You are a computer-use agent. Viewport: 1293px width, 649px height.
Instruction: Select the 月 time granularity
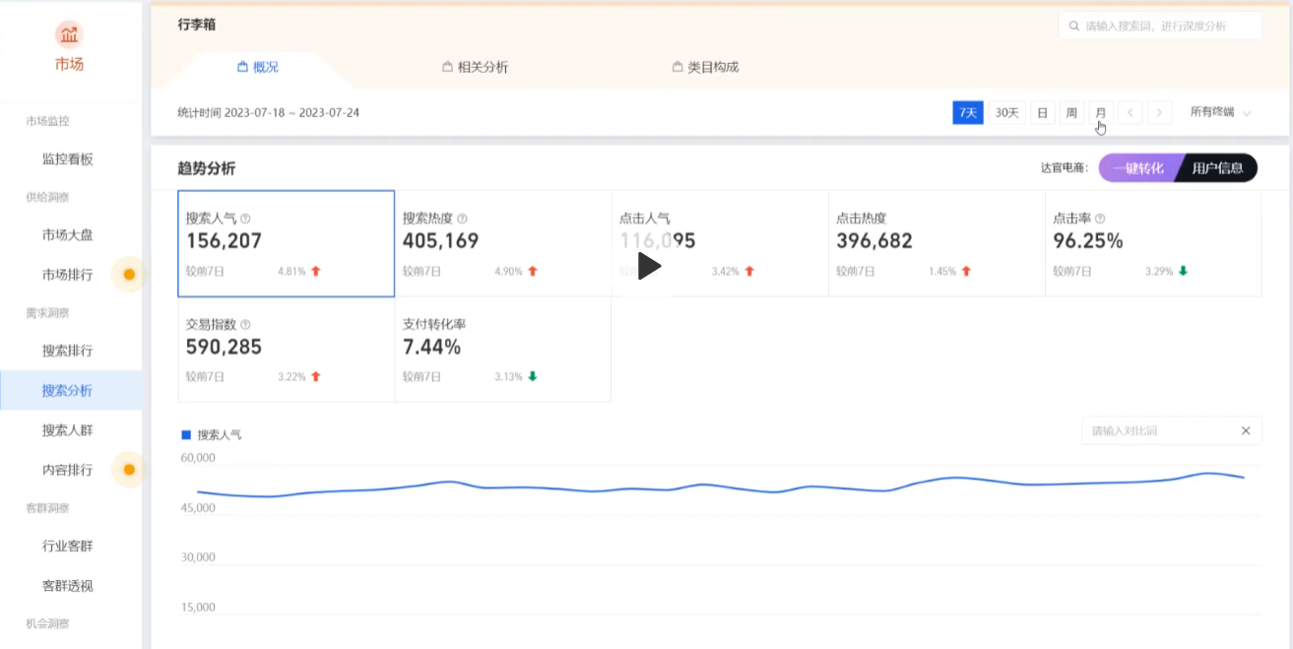(1100, 113)
